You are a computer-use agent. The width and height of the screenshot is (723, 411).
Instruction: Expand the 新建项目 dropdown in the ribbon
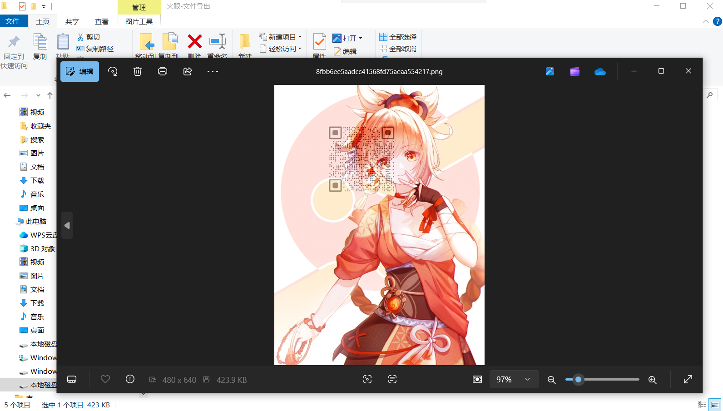[x=300, y=37]
